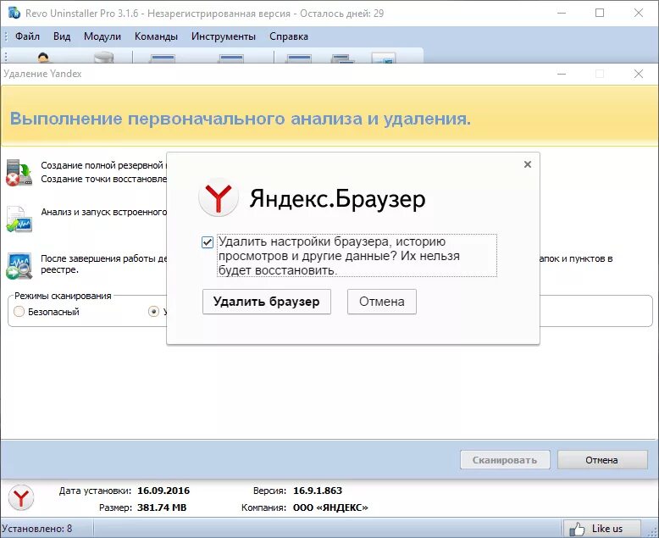Close the Яндекс.Браузер dialog with the X

pyautogui.click(x=528, y=164)
